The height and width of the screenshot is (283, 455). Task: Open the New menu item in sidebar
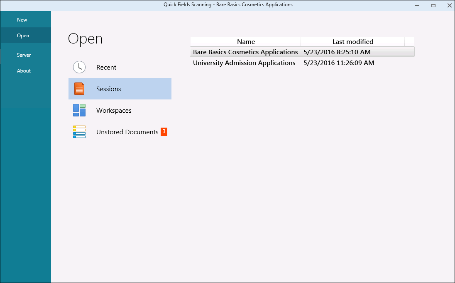click(x=22, y=20)
